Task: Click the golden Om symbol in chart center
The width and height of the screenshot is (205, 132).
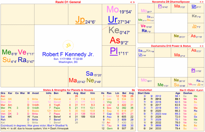Action: pos(68,45)
